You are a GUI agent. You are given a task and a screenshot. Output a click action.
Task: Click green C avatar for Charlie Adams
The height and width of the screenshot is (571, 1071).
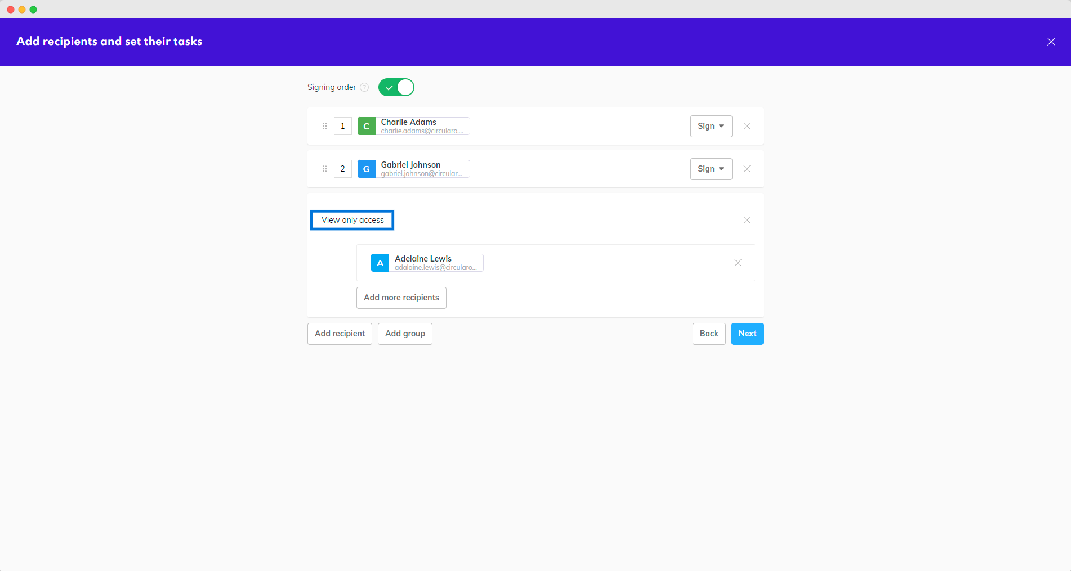pos(367,126)
